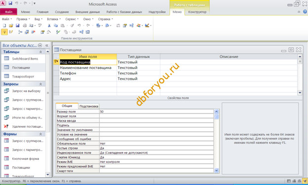Switch to the Внешние данные ribbon tab
Viewport: 308px width, 185px height.
(87, 12)
